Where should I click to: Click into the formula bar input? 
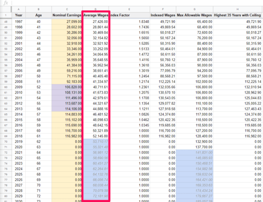pos(131,2)
